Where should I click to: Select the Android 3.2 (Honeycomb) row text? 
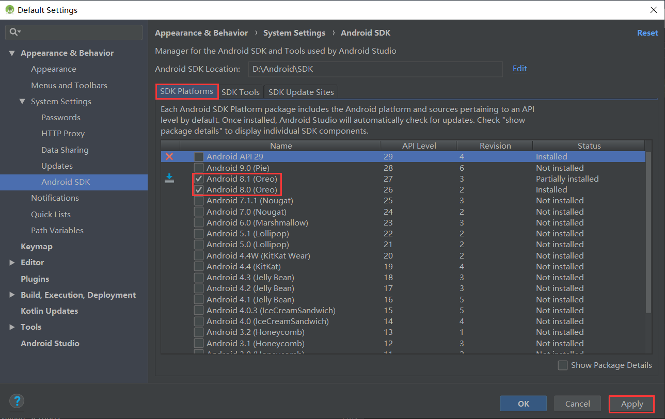point(256,332)
